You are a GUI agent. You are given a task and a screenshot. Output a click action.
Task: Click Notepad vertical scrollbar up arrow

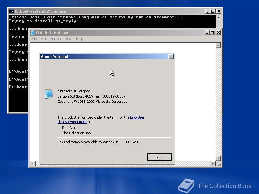coord(218,45)
